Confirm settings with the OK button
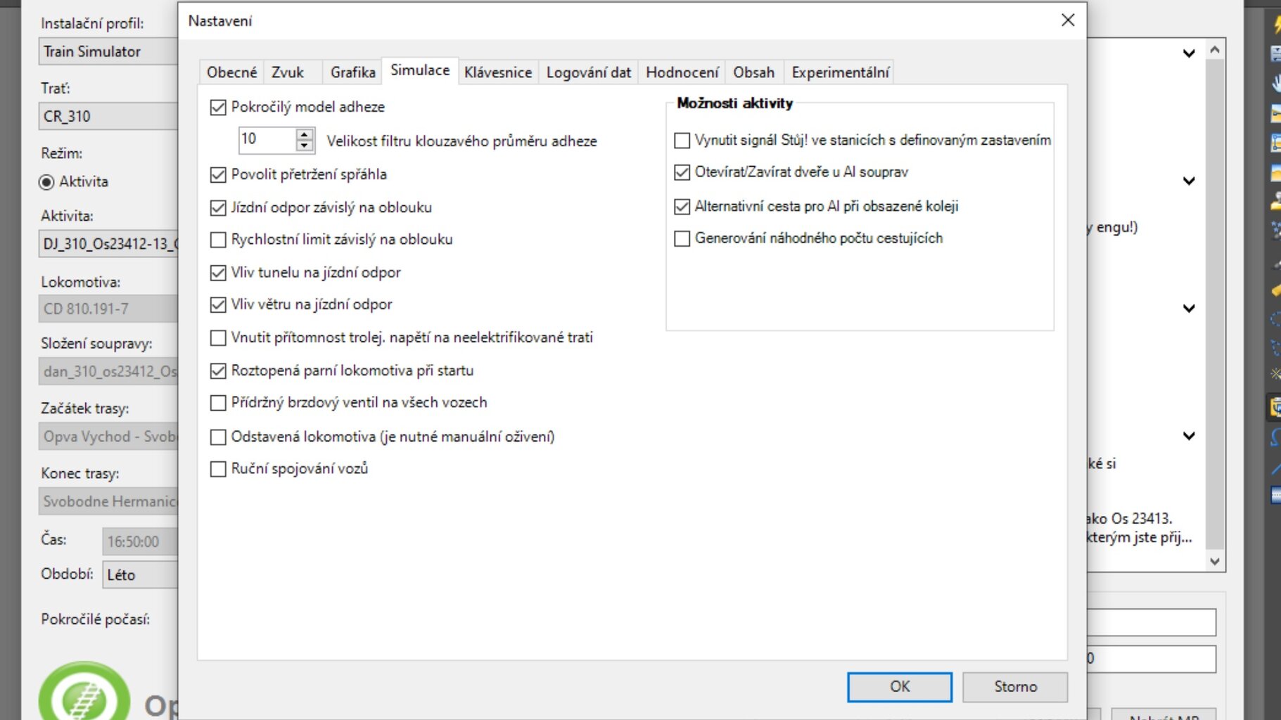This screenshot has height=720, width=1281. coord(899,687)
